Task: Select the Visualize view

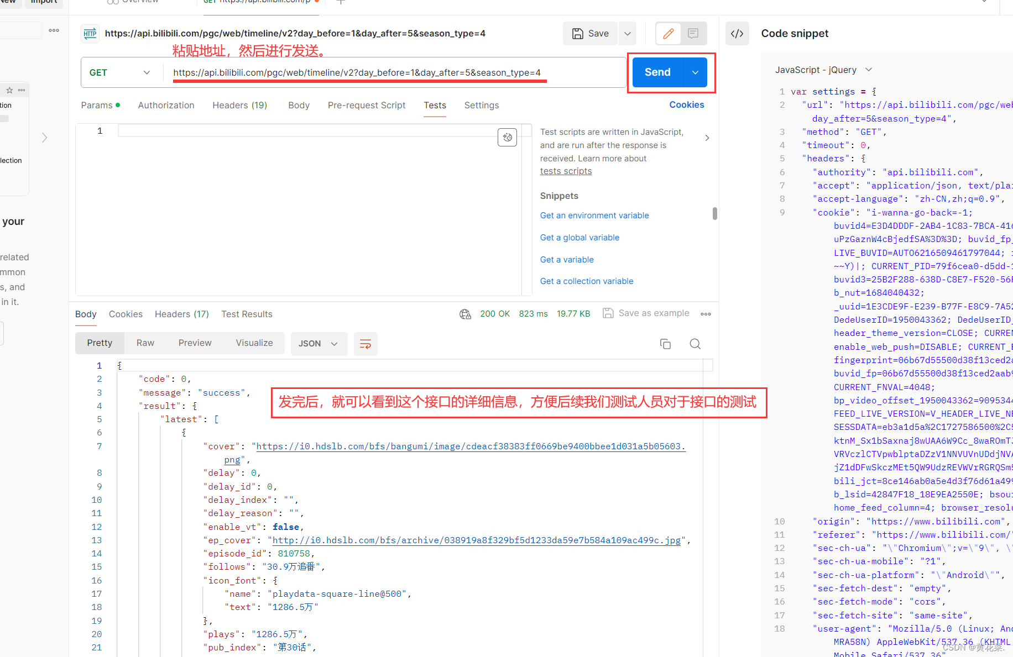Action: pos(254,343)
